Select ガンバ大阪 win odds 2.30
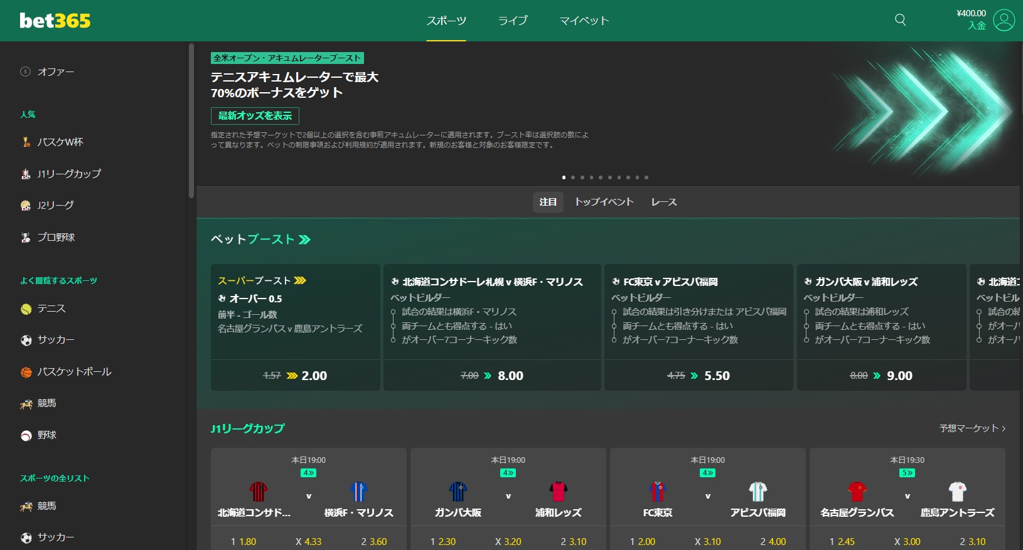Viewport: 1023px width, 550px height. [x=443, y=541]
